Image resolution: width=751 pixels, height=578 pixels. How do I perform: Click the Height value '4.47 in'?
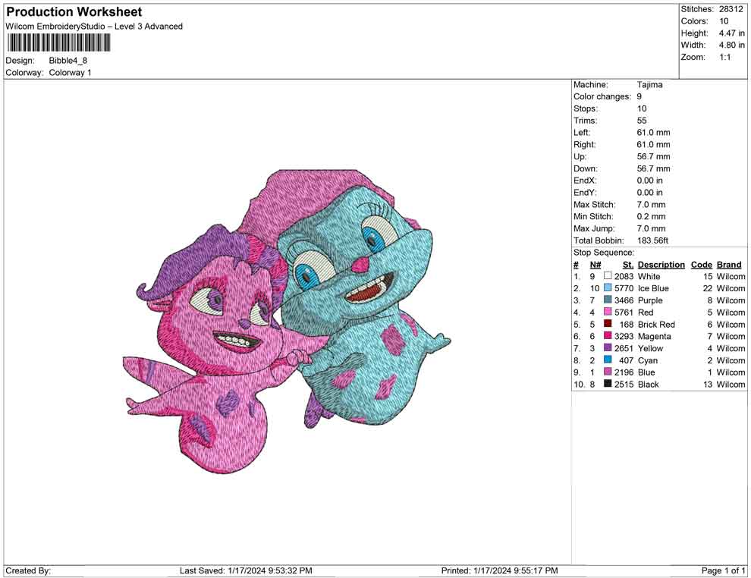[731, 33]
